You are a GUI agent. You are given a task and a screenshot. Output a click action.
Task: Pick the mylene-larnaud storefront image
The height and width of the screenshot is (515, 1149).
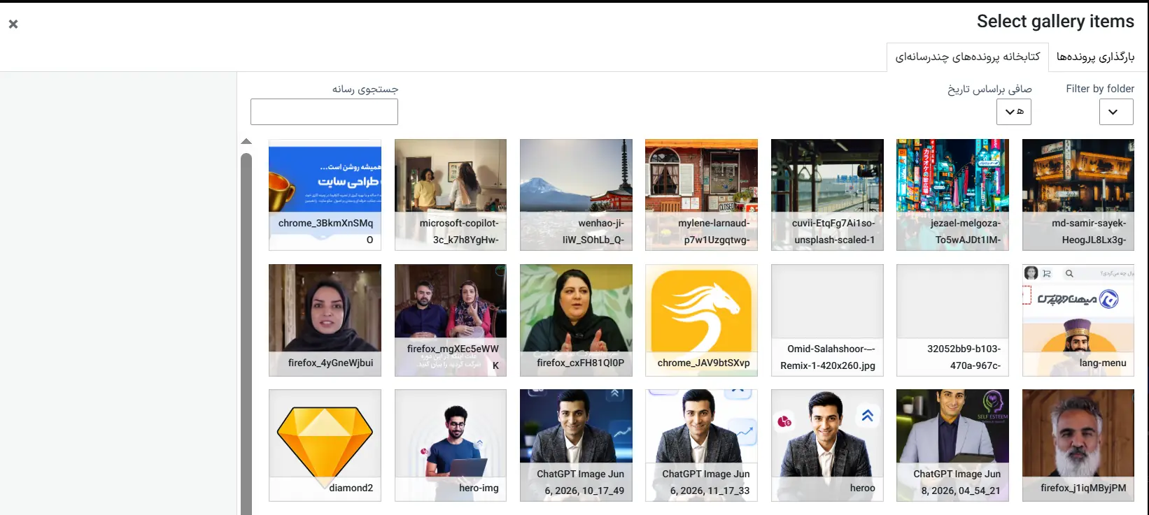click(x=701, y=194)
